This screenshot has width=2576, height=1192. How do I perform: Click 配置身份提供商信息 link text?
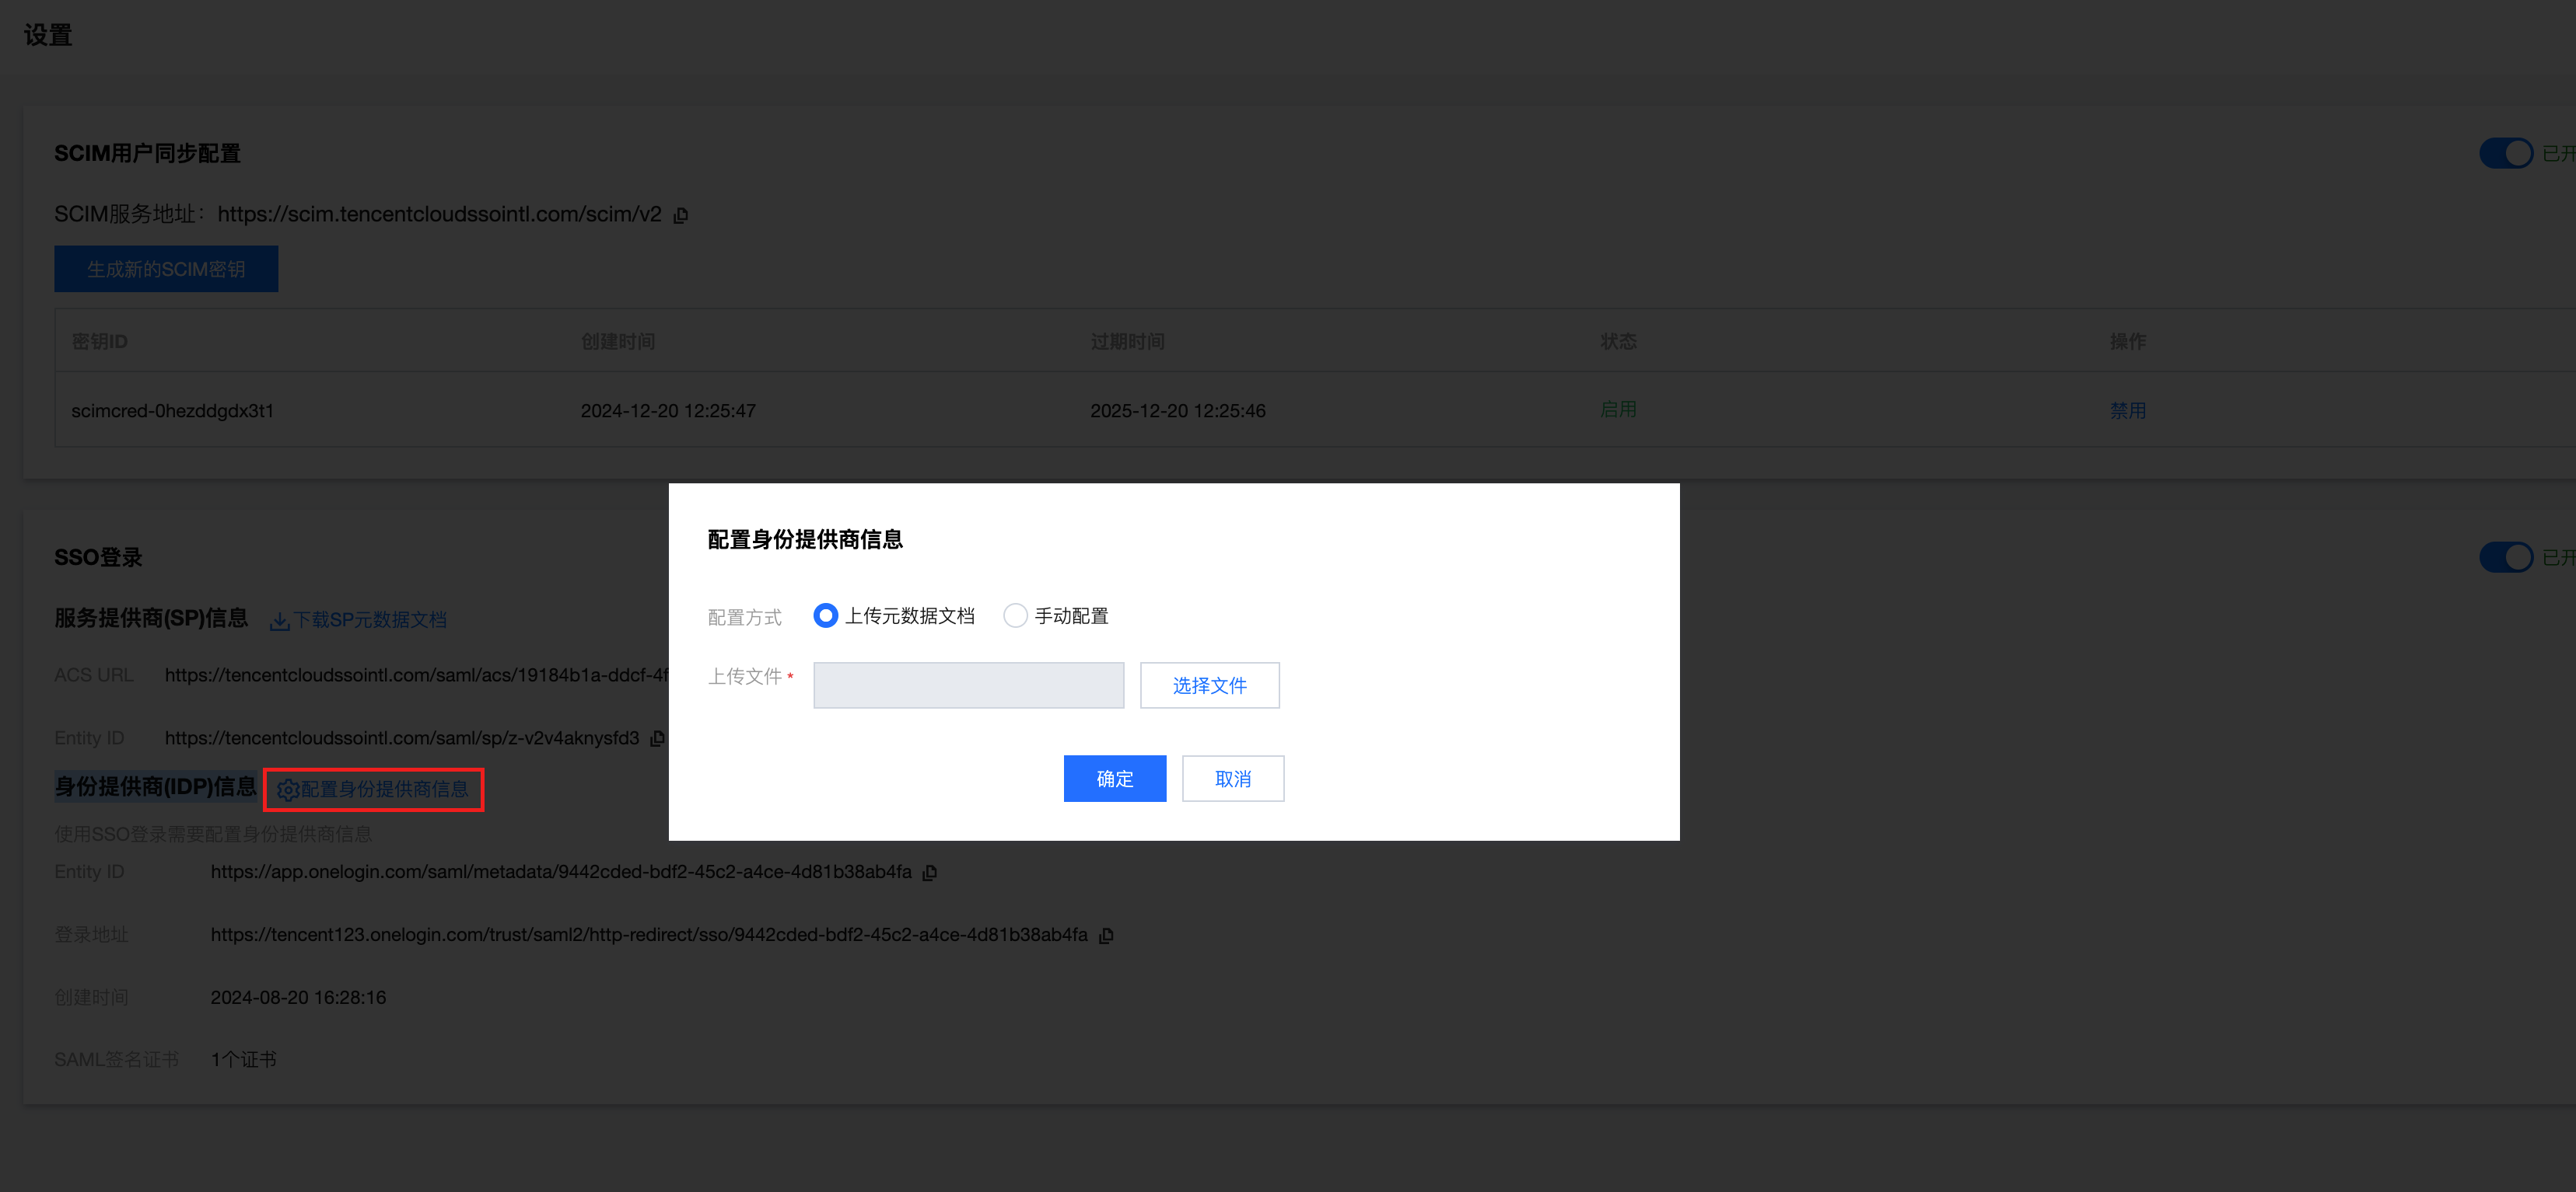pos(385,789)
